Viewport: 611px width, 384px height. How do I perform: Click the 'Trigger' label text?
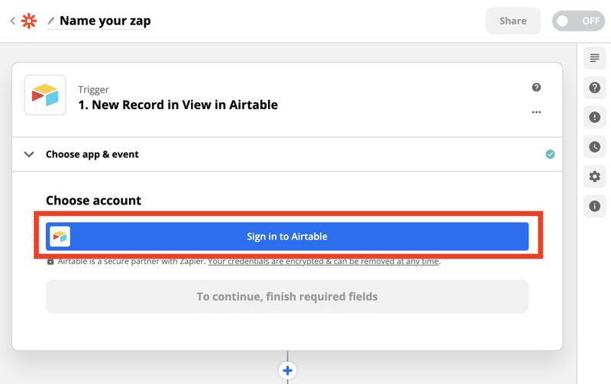click(93, 89)
